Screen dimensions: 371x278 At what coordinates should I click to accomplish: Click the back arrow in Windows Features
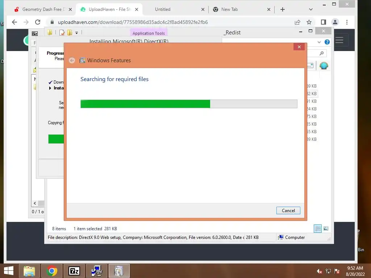point(72,60)
